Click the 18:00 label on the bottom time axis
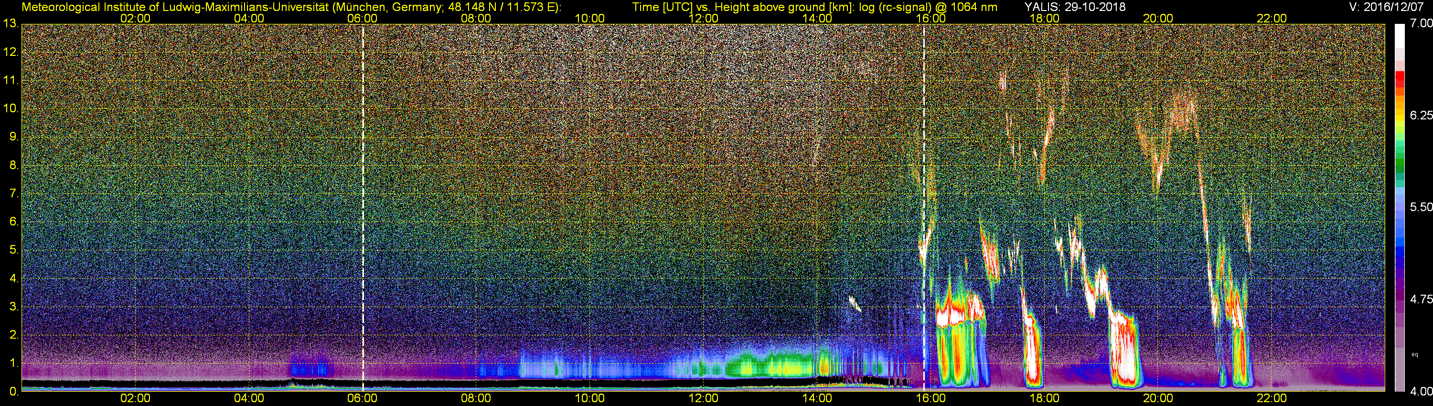Image resolution: width=1433 pixels, height=406 pixels. (1044, 399)
